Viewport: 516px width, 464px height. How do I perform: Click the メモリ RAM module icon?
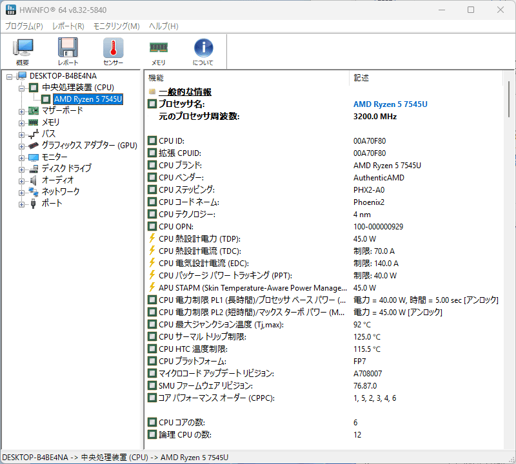[x=158, y=52]
